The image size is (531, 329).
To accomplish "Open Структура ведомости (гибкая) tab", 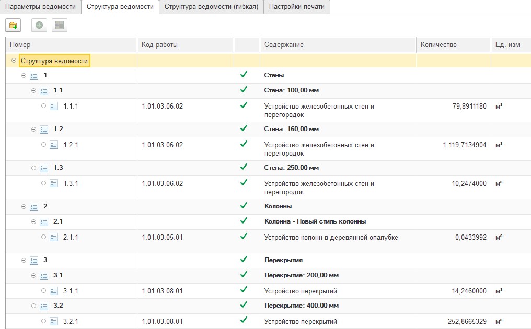I will pos(211,7).
